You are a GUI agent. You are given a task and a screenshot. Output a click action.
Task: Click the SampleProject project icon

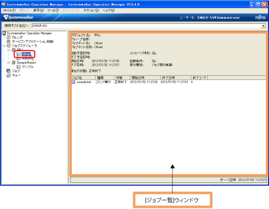(14, 63)
